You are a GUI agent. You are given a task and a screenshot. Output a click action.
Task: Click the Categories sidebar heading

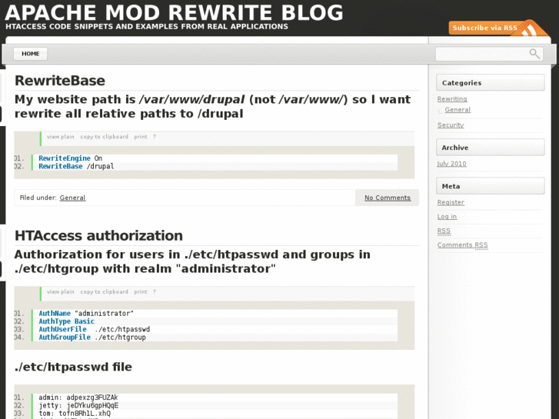491,83
